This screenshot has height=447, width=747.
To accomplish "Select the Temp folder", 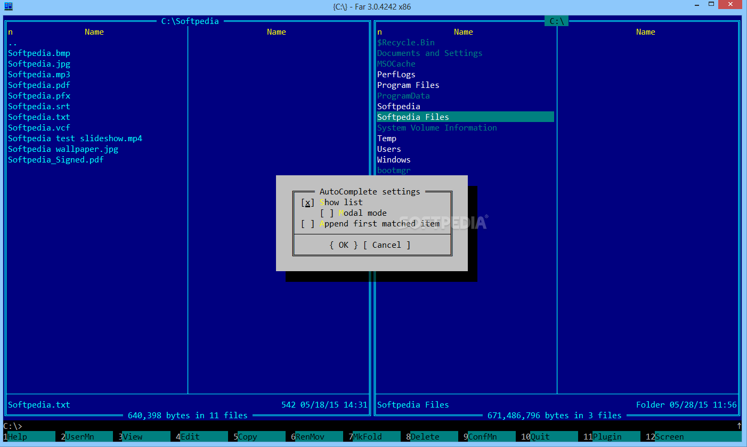I will click(x=387, y=139).
